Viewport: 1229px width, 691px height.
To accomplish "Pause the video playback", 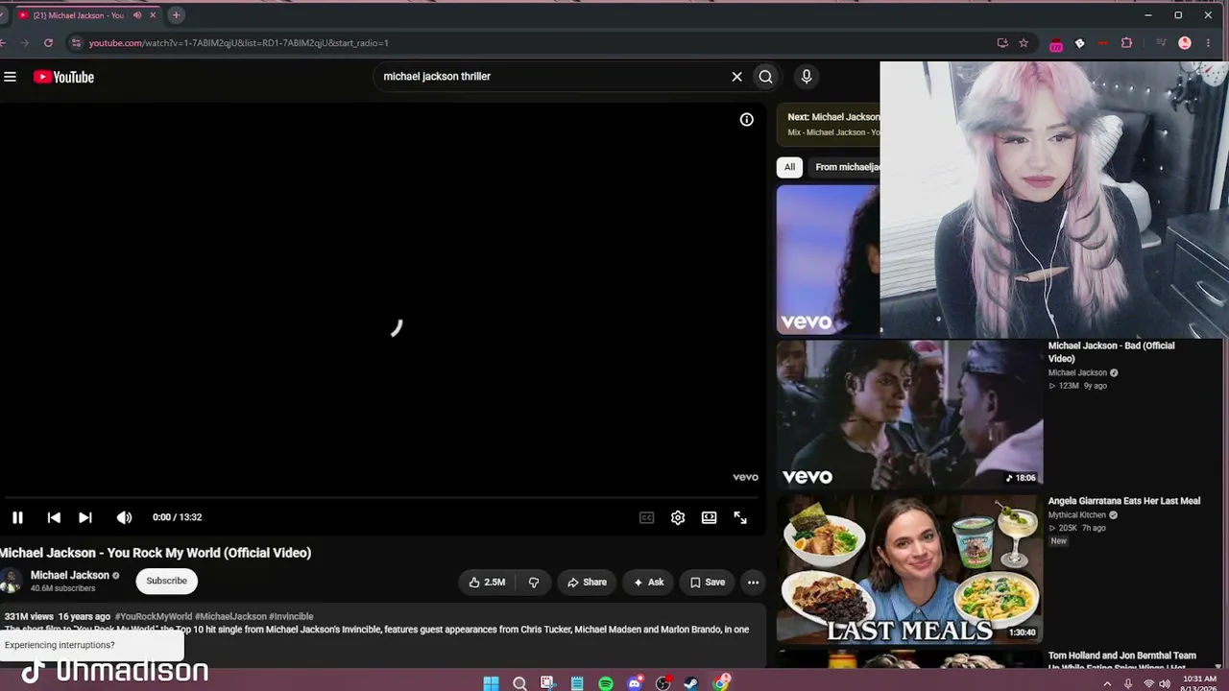I will point(17,517).
